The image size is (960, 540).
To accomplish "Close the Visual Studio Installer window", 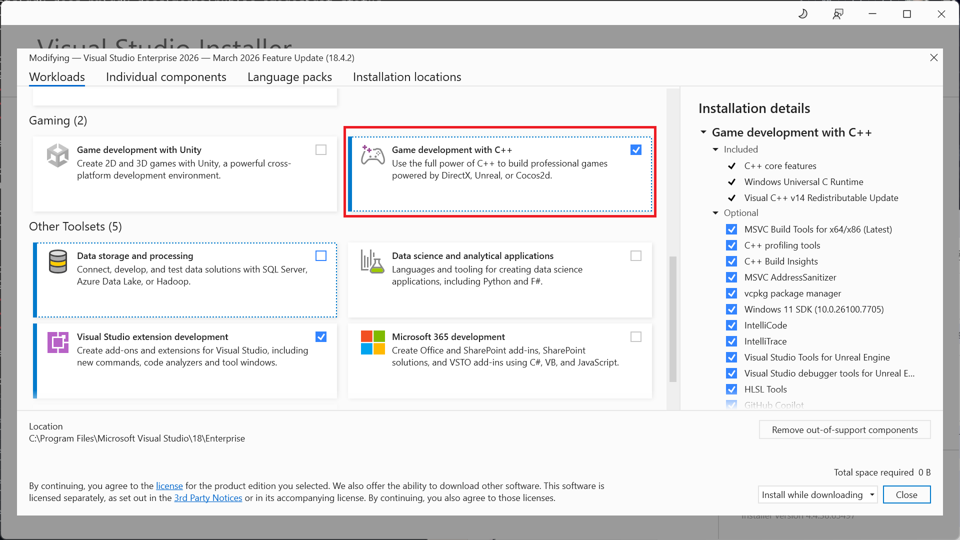I will pos(941,14).
